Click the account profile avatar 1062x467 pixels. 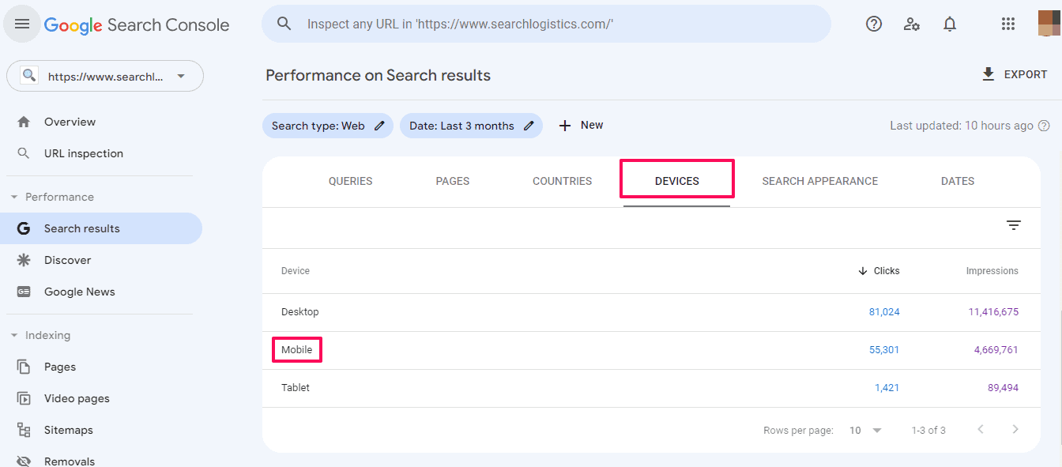pyautogui.click(x=1049, y=24)
